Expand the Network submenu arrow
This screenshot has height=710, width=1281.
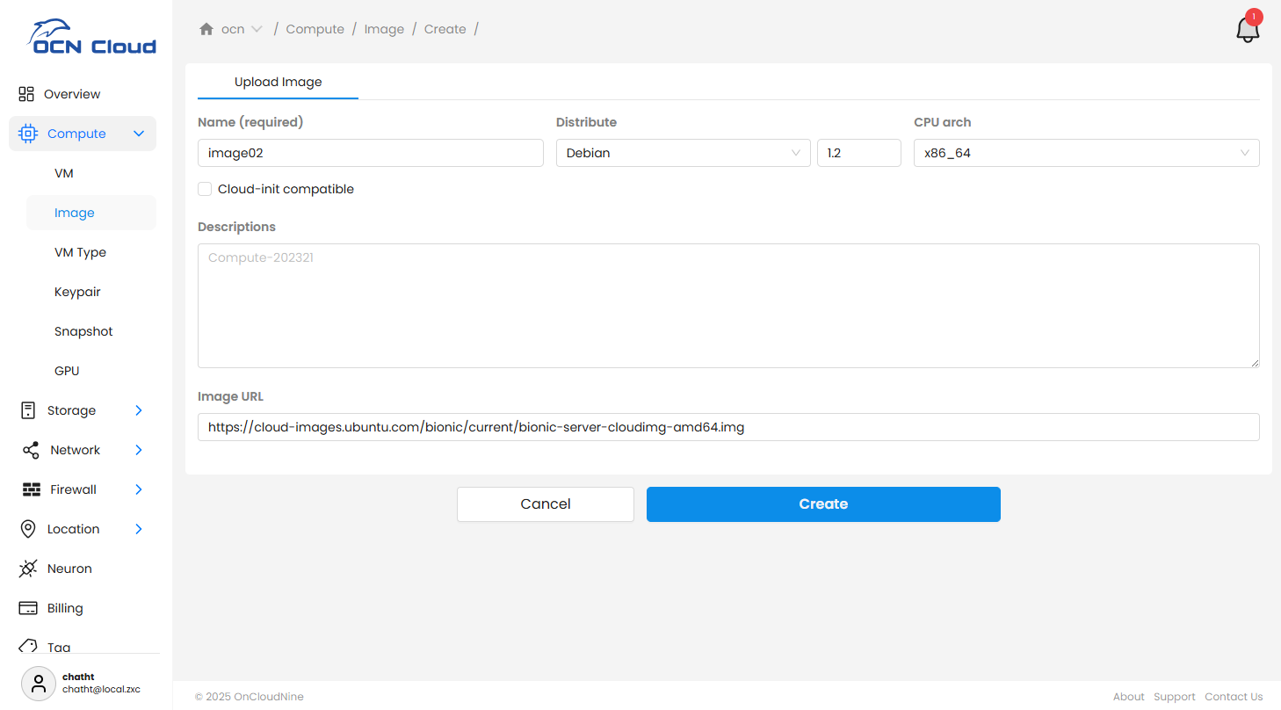point(139,450)
